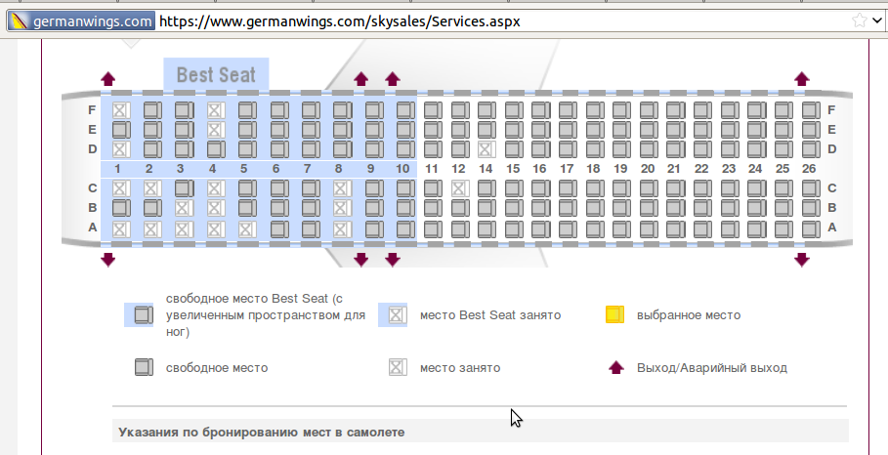Open the address bar history dropdown
Screen dimensions: 888x455
tap(877, 21)
